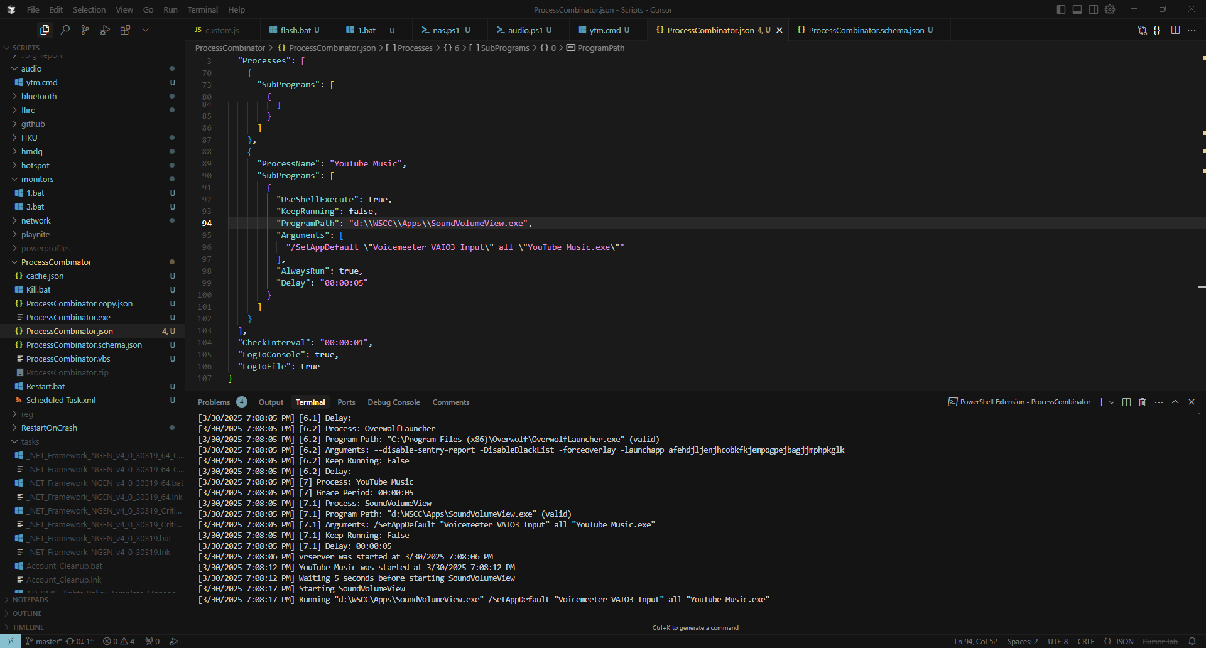
Task: Open the Terminal menu in menu bar
Action: [x=202, y=9]
